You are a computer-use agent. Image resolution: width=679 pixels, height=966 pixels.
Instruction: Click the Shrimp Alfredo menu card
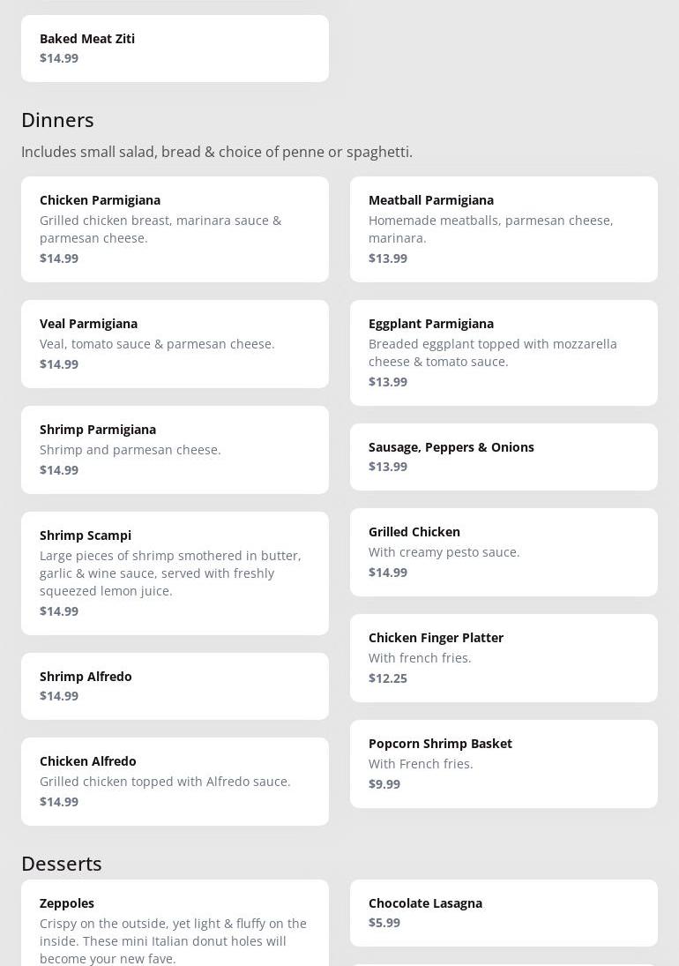pos(175,686)
